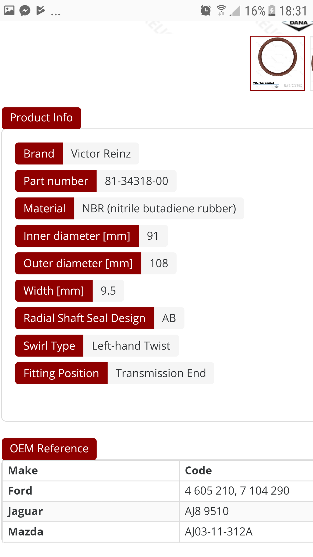The height and width of the screenshot is (557, 313).
Task: Tap the battery charging icon
Action: [272, 11]
